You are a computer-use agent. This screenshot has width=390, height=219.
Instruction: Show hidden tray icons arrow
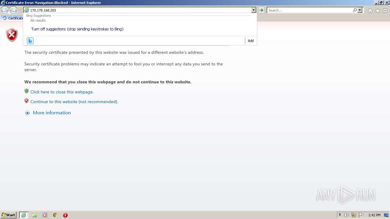(x=340, y=215)
